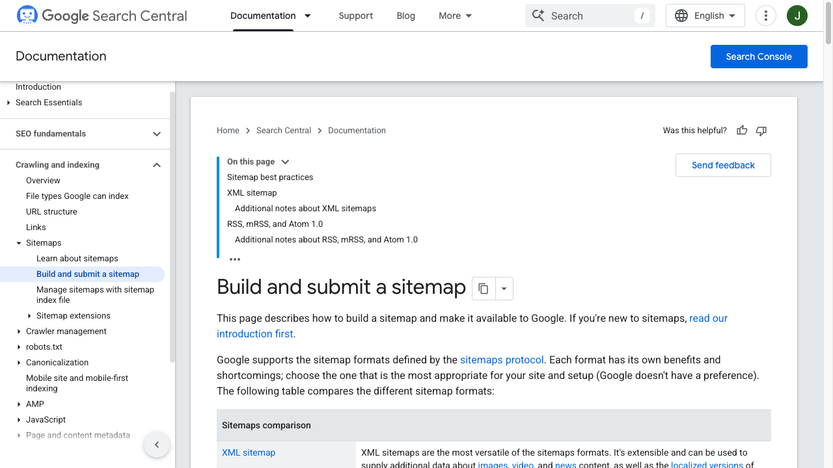Expand the Canonicalization tree item
This screenshot has height=468, width=833.
(x=19, y=363)
